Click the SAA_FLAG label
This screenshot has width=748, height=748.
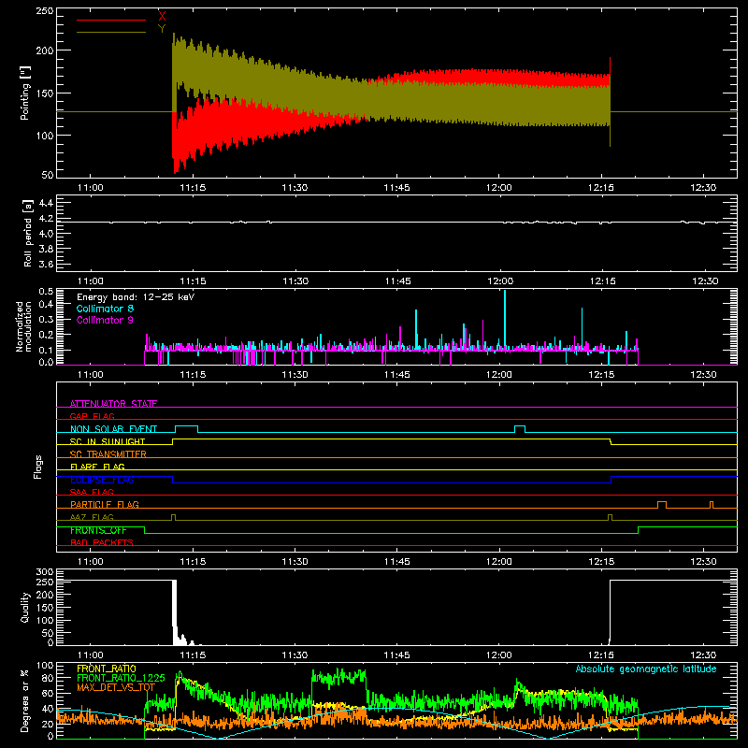(92, 493)
